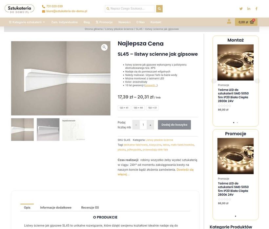The image size is (269, 229).
Task: Select the 120 × 41 size option
Action: click(x=124, y=108)
